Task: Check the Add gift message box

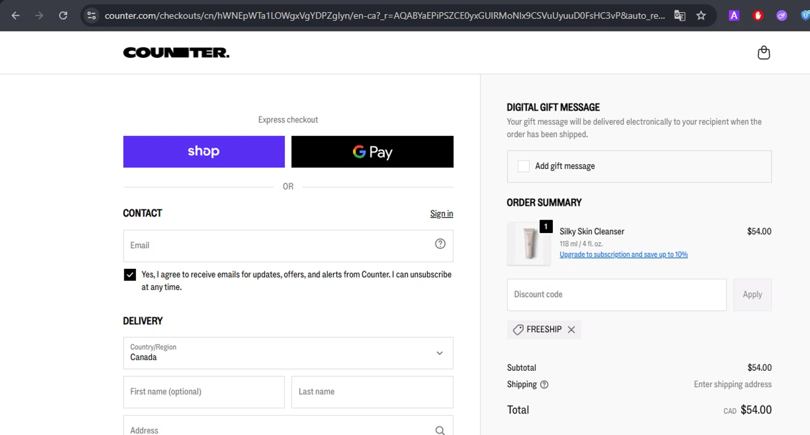Action: tap(523, 166)
